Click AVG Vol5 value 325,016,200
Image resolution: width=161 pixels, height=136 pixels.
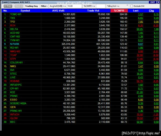68,44
